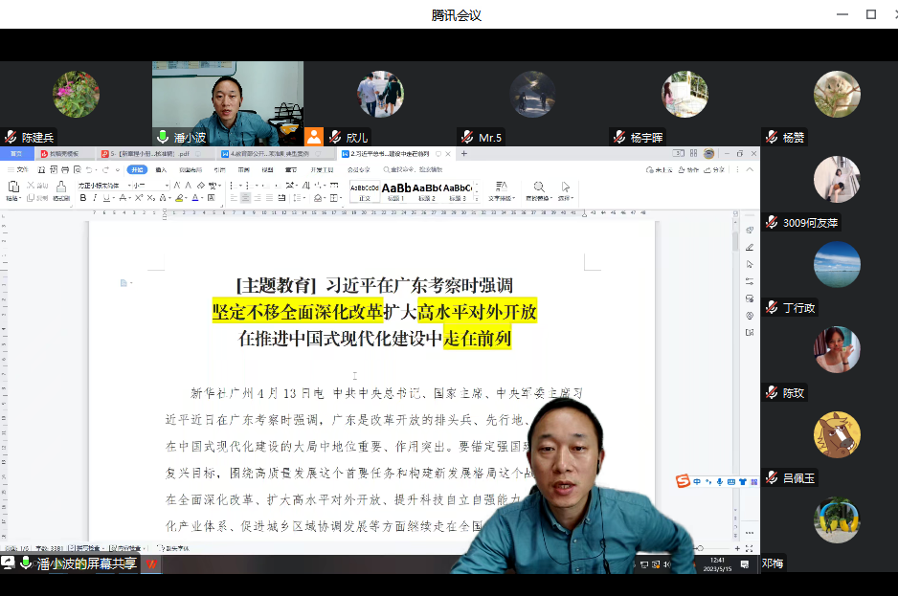Expand the styles gallery arrow

[x=476, y=198]
